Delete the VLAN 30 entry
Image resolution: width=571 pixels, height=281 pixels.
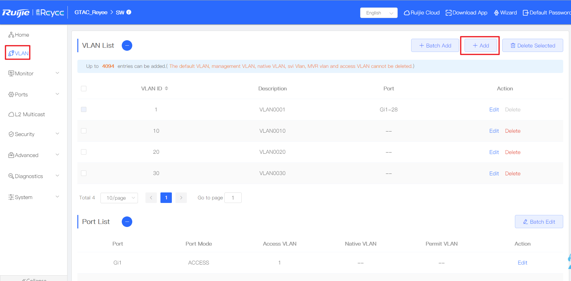pyautogui.click(x=513, y=174)
